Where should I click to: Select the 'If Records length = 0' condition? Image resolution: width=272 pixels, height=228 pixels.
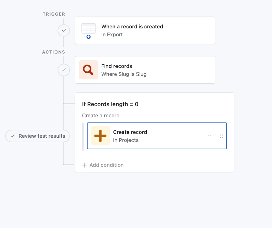[x=110, y=104]
